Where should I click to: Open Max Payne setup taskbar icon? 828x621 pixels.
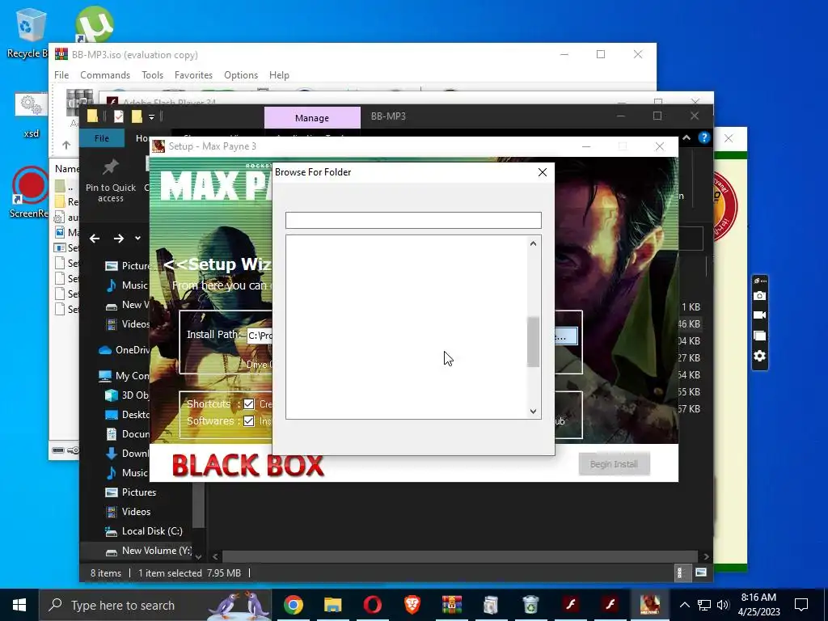point(649,605)
